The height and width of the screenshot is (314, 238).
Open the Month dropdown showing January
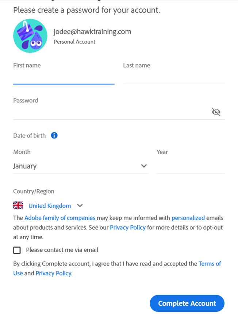(x=81, y=166)
